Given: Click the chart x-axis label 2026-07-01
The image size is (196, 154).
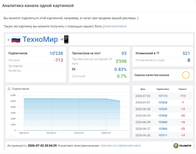Looking at the screenshot, I should [x=106, y=133].
